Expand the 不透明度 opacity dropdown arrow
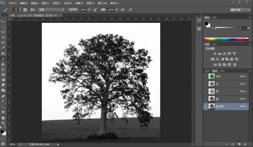The width and height of the screenshot is (253, 147). click(89, 10)
